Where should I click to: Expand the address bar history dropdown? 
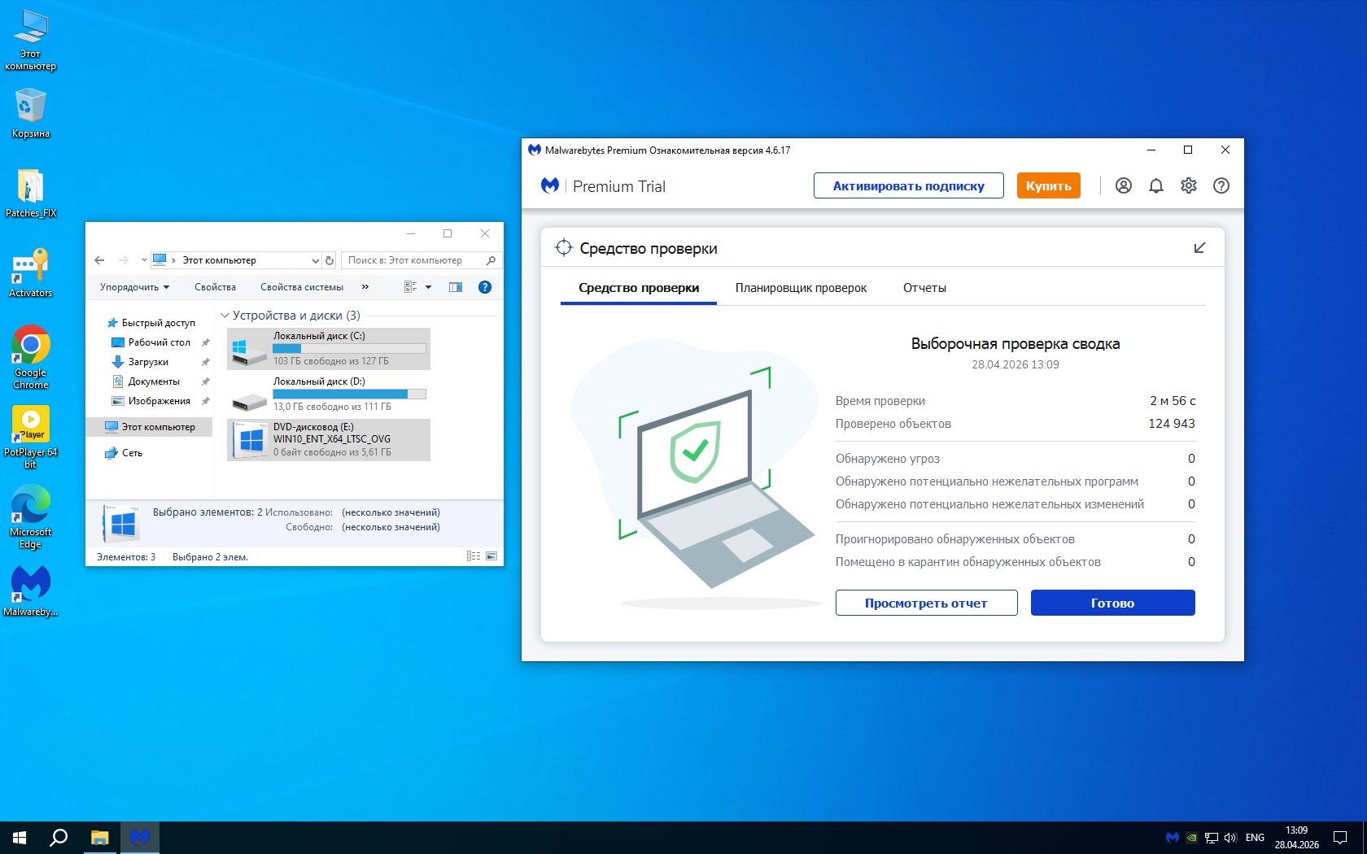316,260
